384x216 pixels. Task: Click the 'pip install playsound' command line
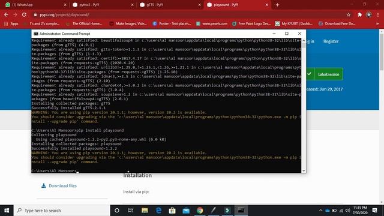[x=77, y=130]
